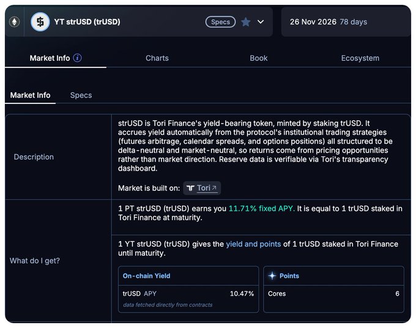
Task: Click the Cores points value 6
Action: tap(397, 294)
